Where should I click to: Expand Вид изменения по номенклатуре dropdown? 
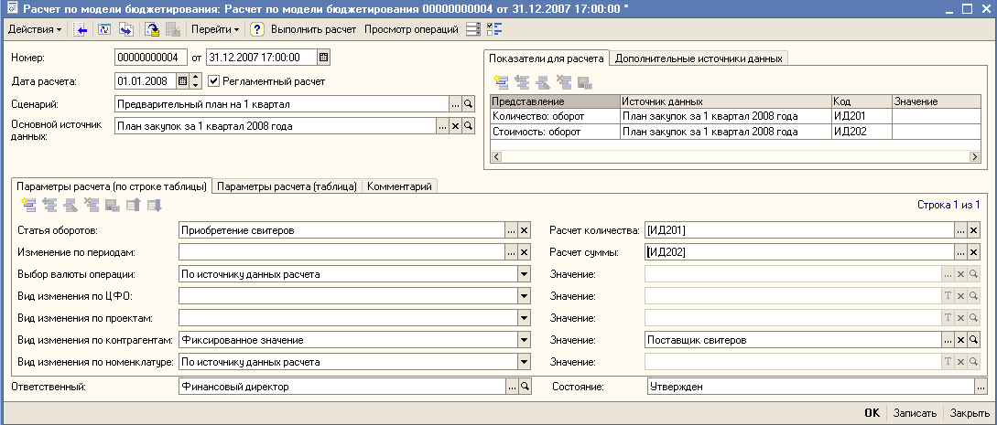tap(525, 362)
